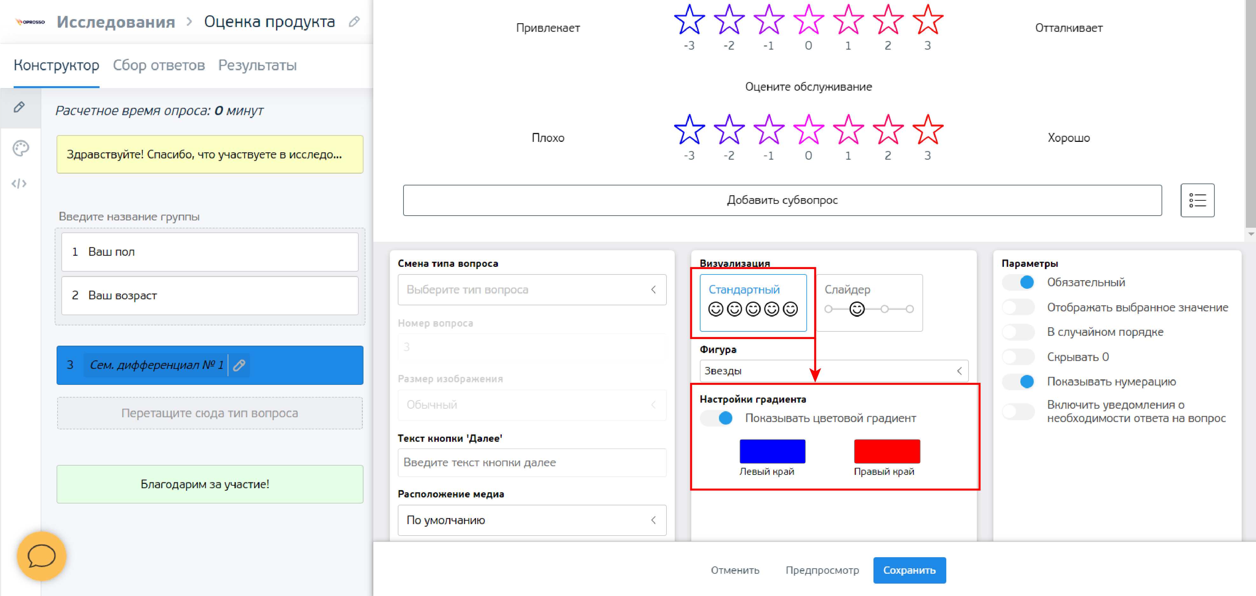
Task: Open the Выберите тип вопроса dropdown
Action: point(532,290)
